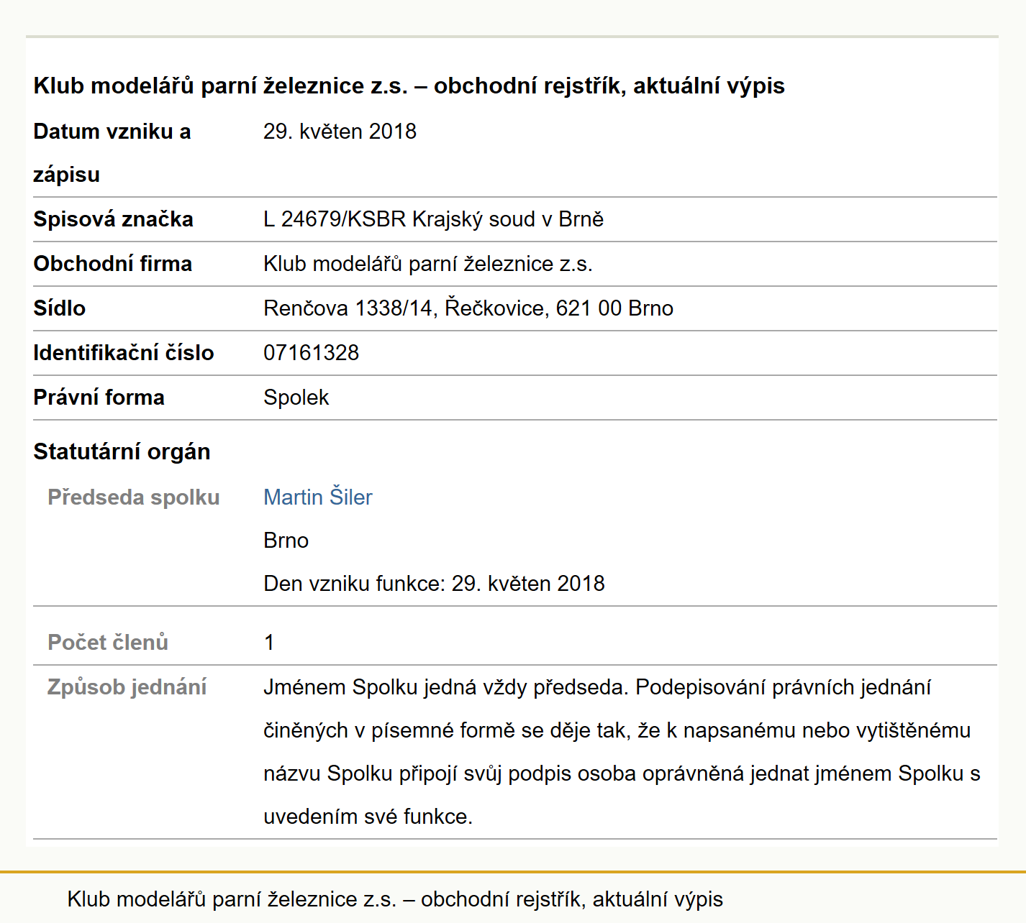This screenshot has height=923, width=1026.
Task: Click the company name value in Obchodní firma row
Action: (428, 264)
